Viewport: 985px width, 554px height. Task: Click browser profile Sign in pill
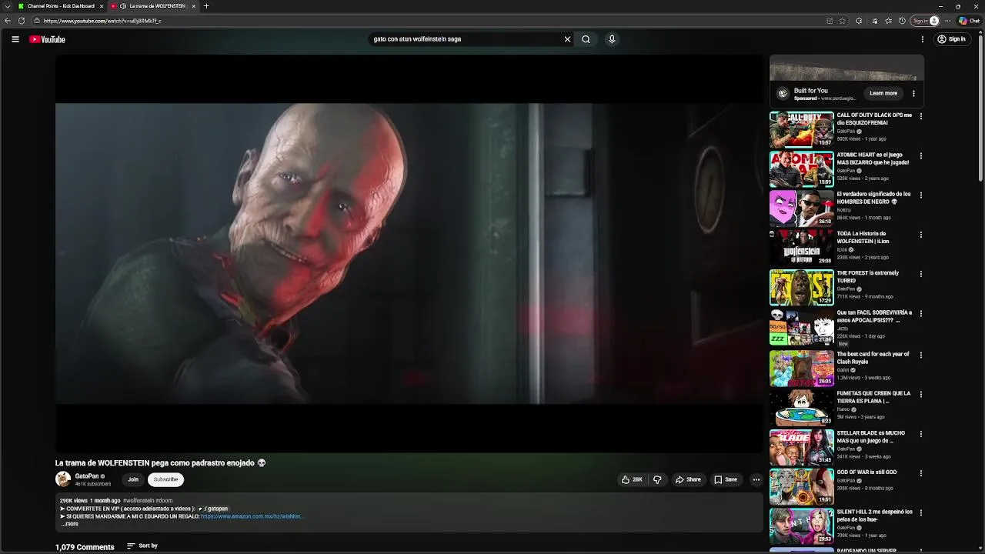coord(926,21)
